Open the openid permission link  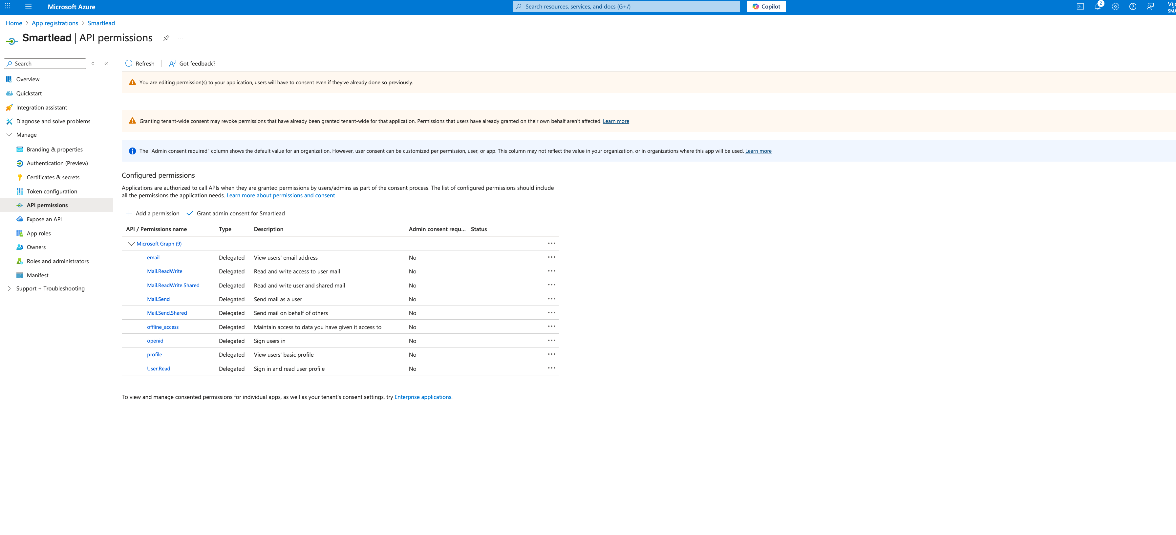tap(155, 341)
